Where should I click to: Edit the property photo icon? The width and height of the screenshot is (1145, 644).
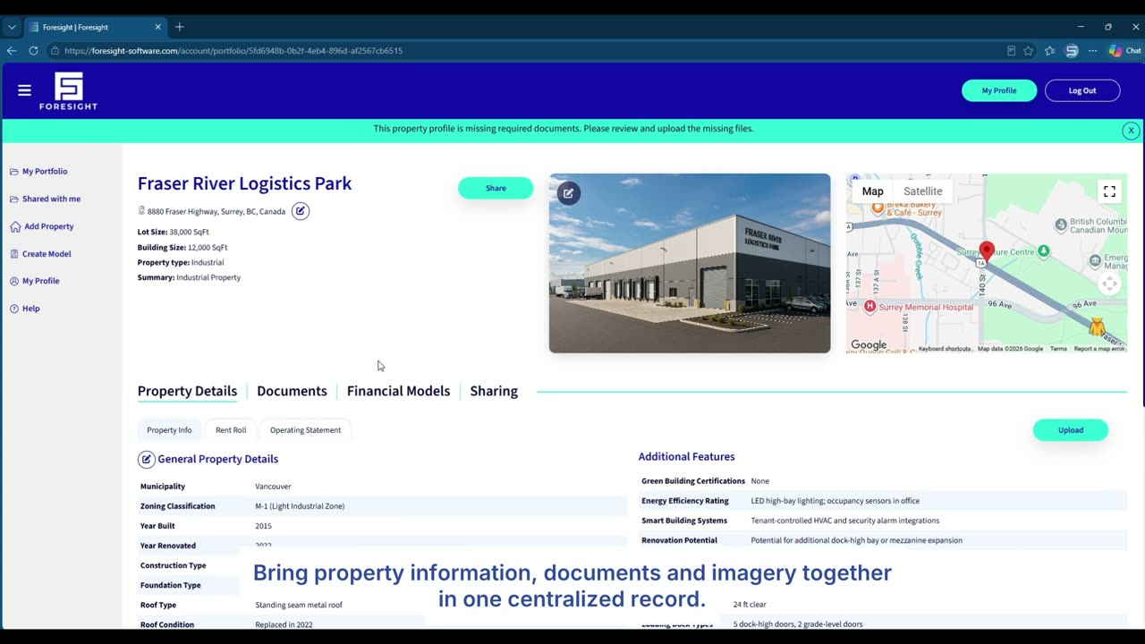(x=568, y=193)
